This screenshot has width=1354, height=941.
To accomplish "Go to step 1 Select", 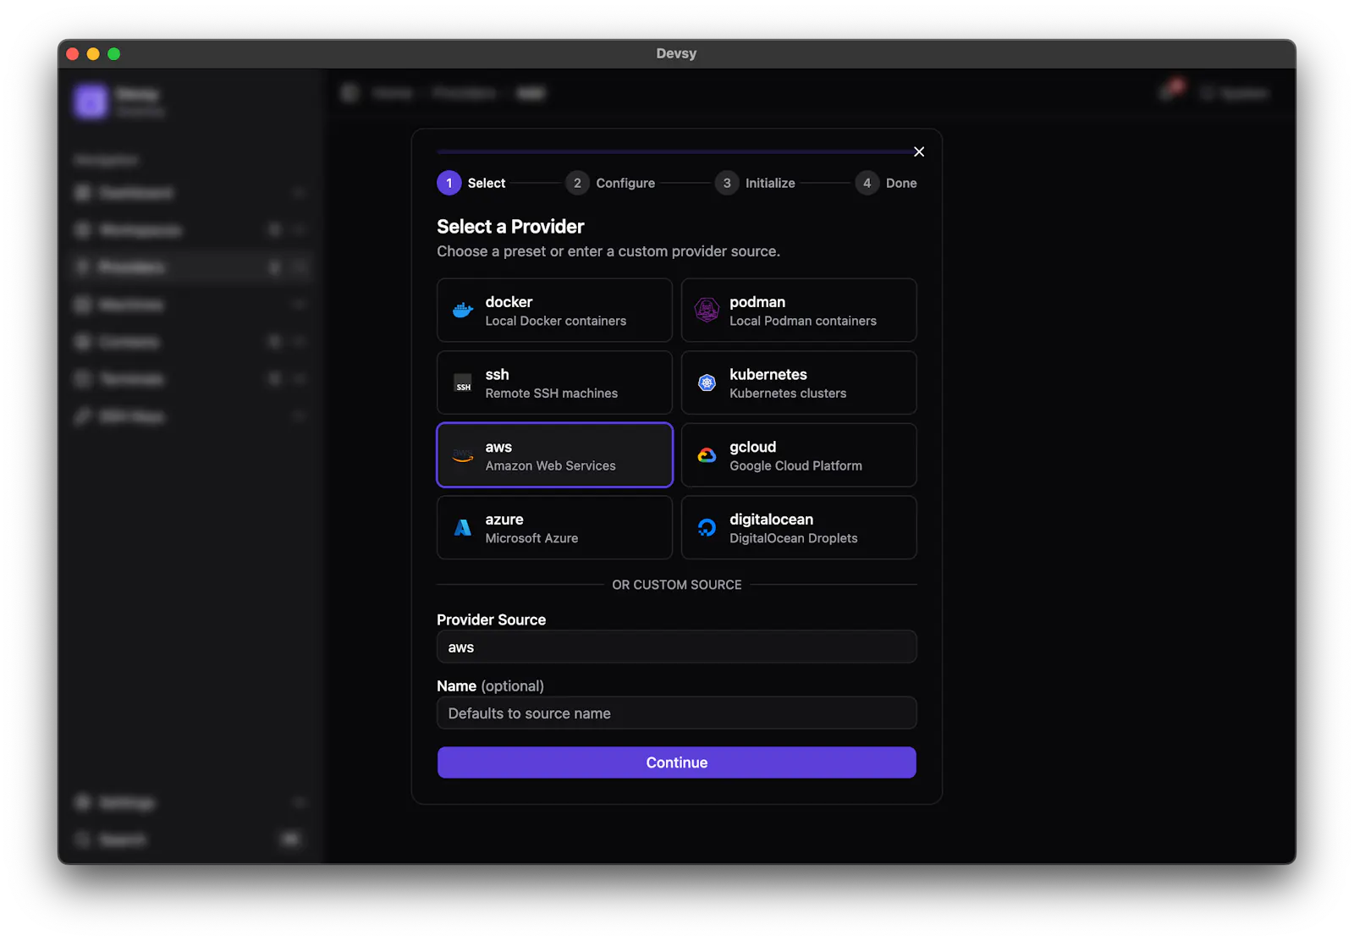I will click(471, 183).
